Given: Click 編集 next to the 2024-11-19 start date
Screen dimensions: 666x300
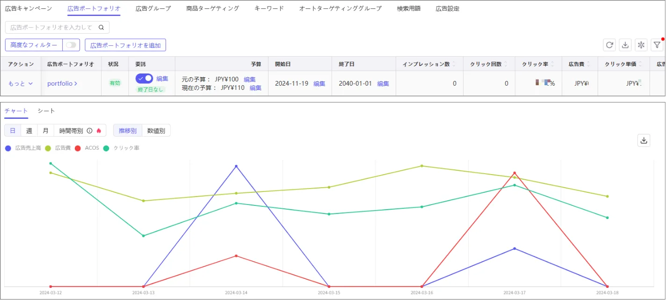Looking at the screenshot, I should [x=319, y=83].
